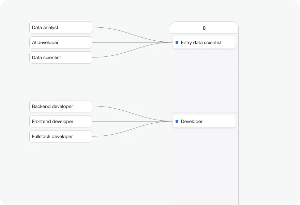The image size is (300, 205).
Task: Open the Entry data scientist card
Action: pyautogui.click(x=204, y=42)
